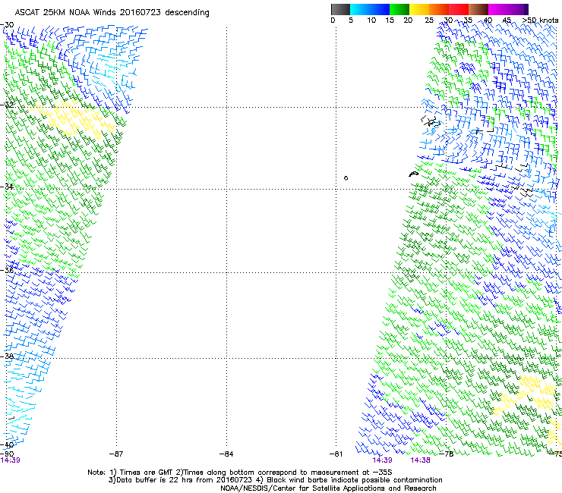This screenshot has height=493, width=562.
Task: Click the orange 25–30 knots color bar segment
Action: point(439,9)
